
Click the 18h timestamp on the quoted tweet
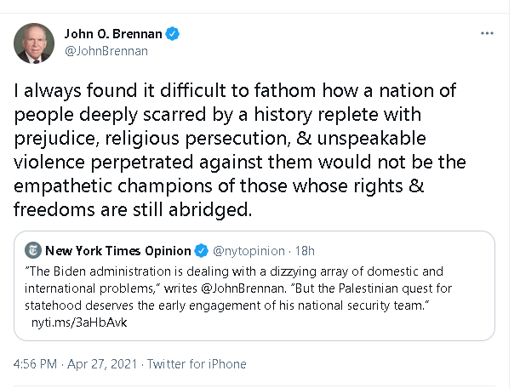(304, 250)
